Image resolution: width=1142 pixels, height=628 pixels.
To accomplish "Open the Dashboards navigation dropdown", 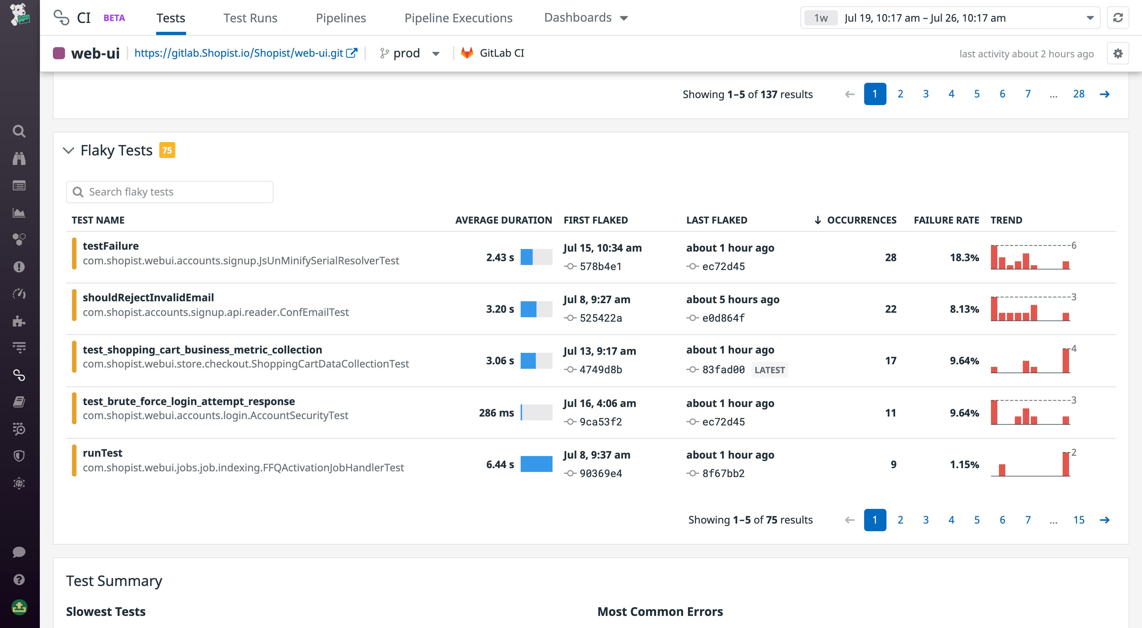I will [x=586, y=18].
